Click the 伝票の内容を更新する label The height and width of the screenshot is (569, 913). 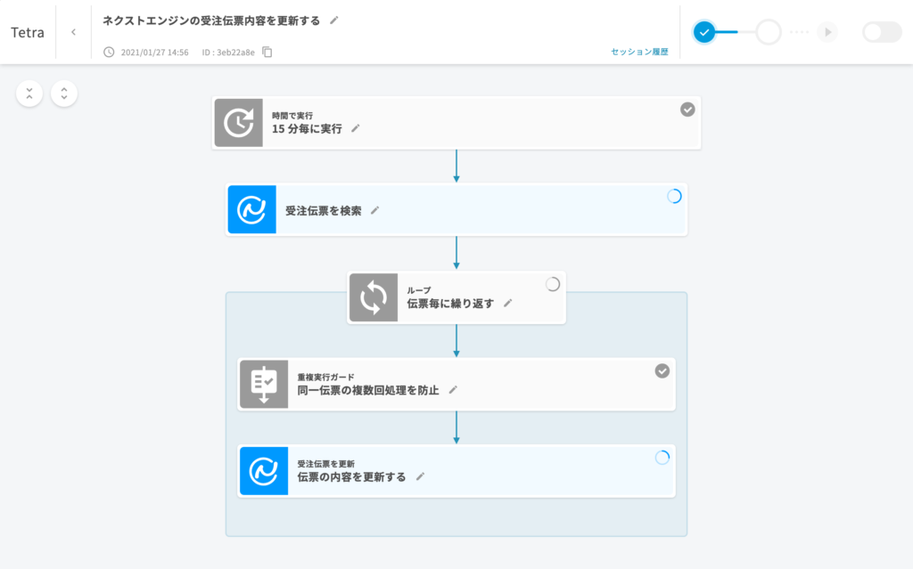click(351, 476)
